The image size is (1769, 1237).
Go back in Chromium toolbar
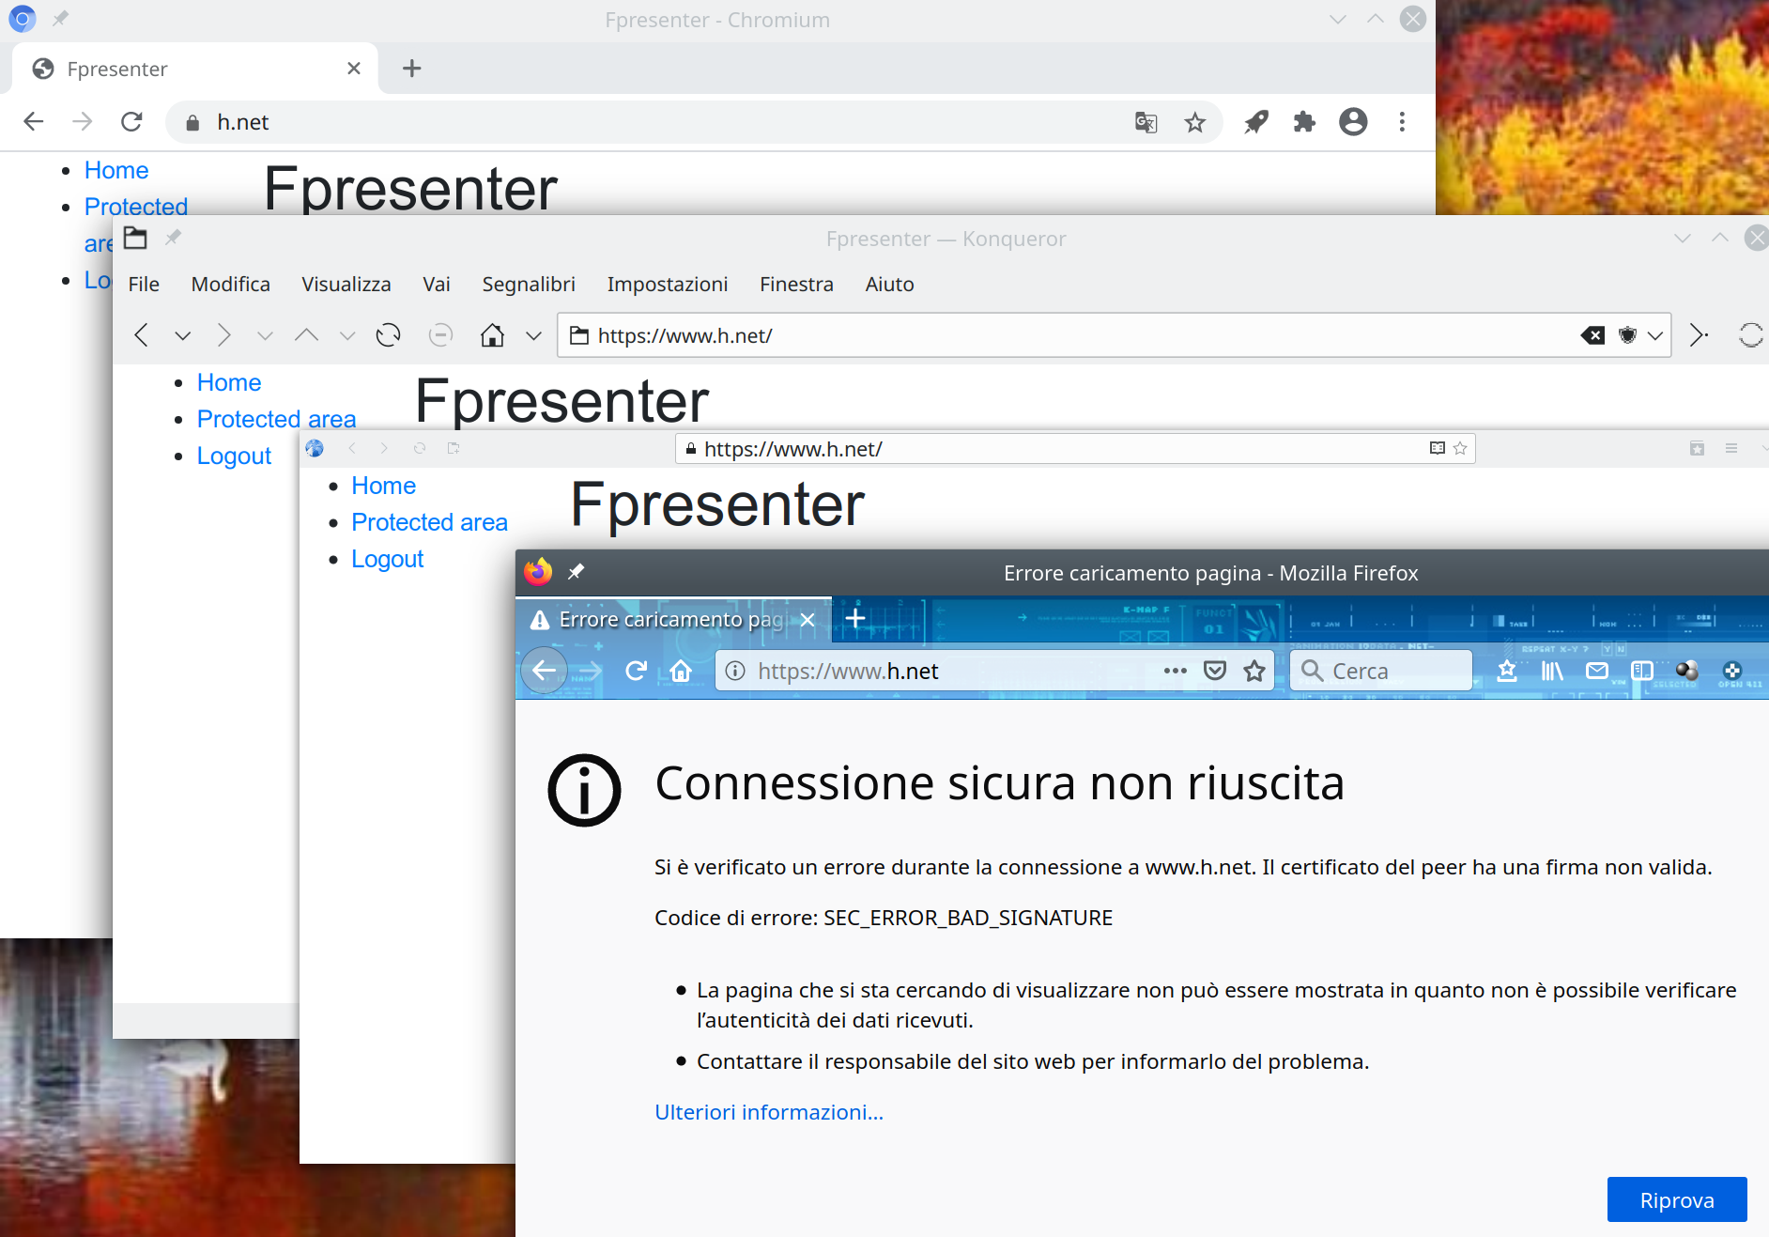(x=34, y=122)
